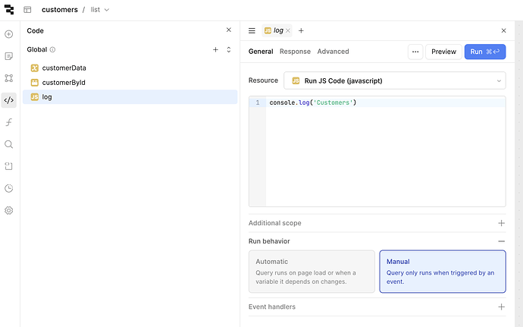The height and width of the screenshot is (327, 523).
Task: Click the customers app name
Action: pyautogui.click(x=60, y=10)
